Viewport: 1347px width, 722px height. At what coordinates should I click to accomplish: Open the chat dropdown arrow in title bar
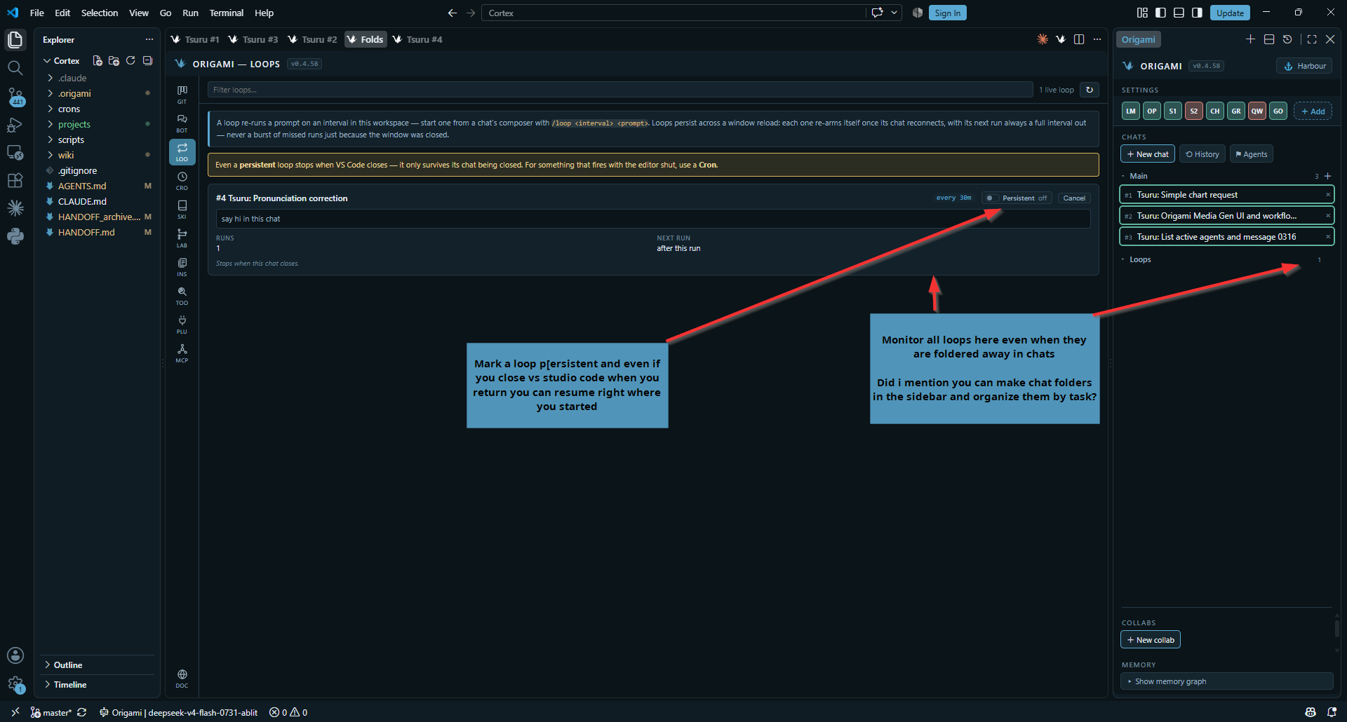894,13
